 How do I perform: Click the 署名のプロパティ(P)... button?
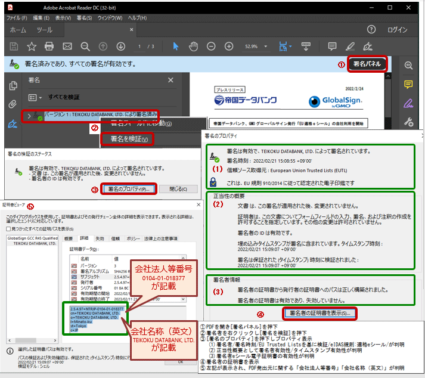(x=129, y=189)
